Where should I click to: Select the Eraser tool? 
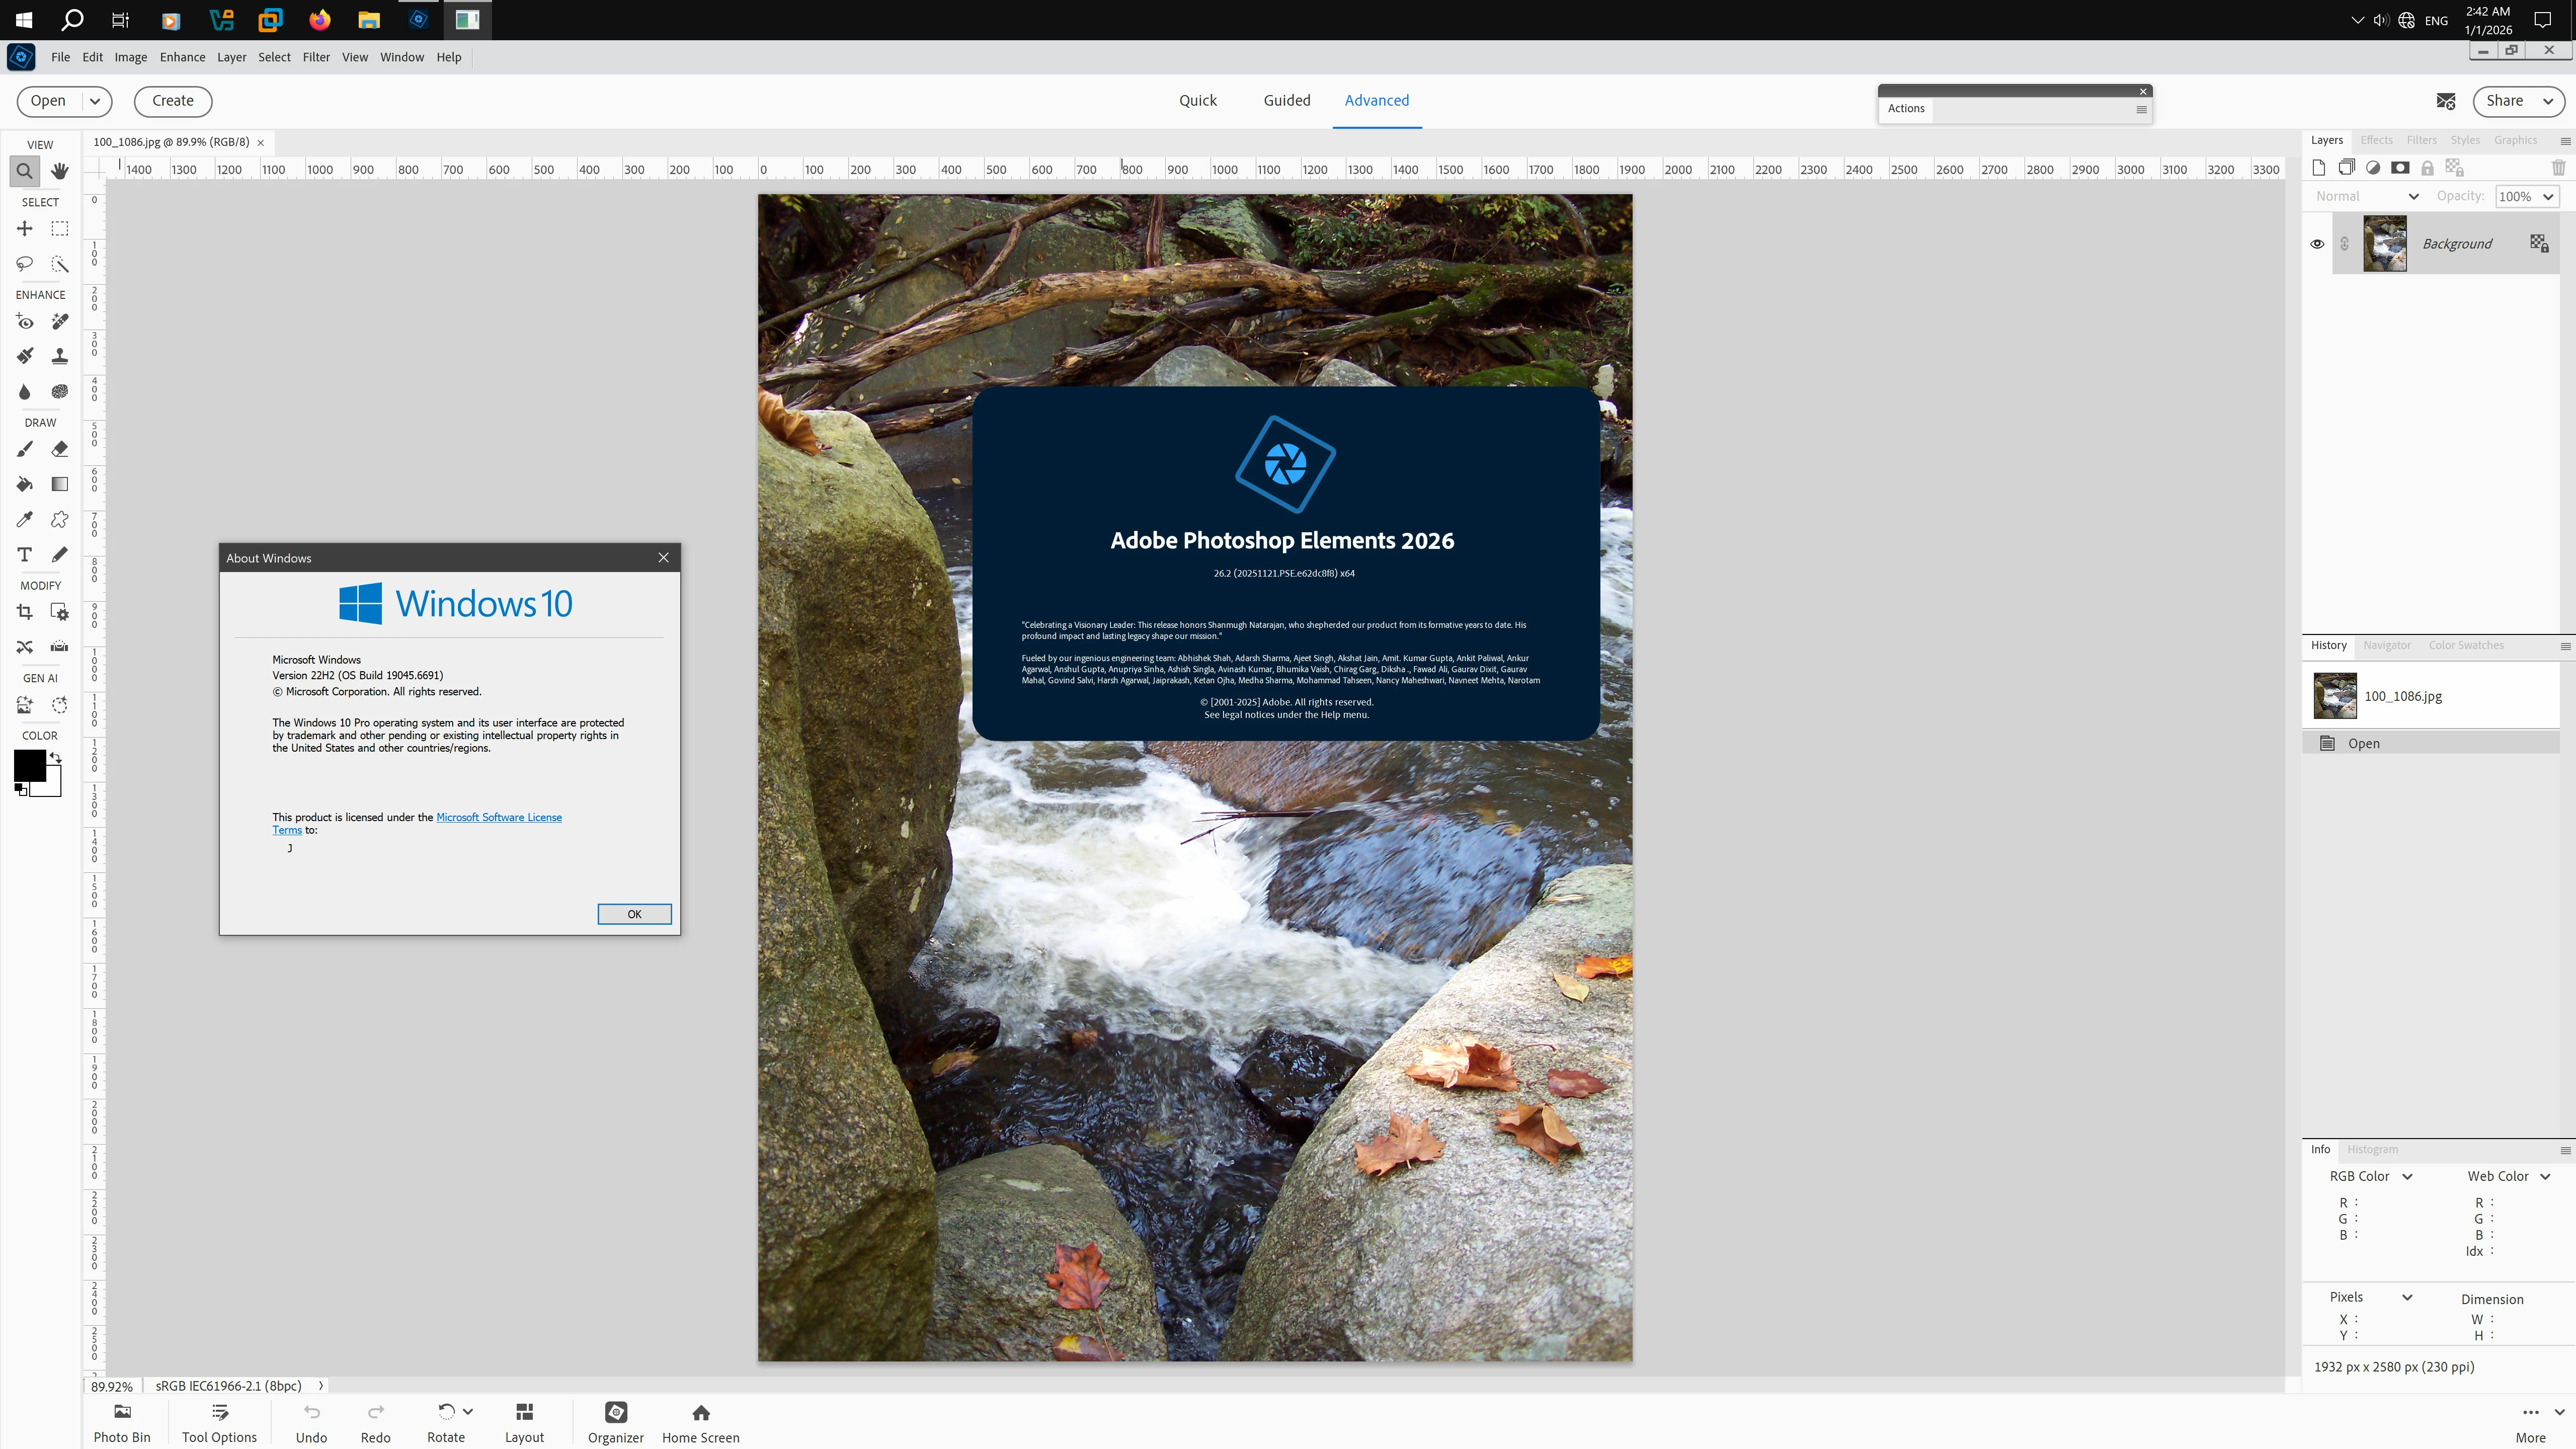point(60,449)
